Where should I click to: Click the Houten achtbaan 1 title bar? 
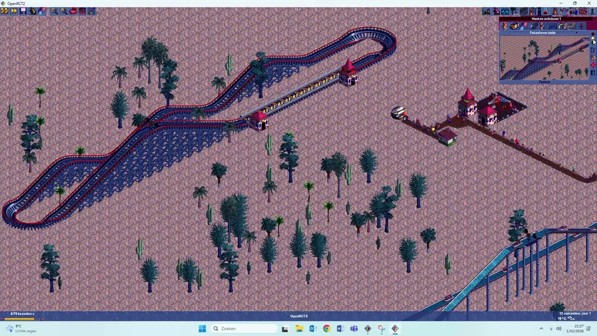click(546, 19)
